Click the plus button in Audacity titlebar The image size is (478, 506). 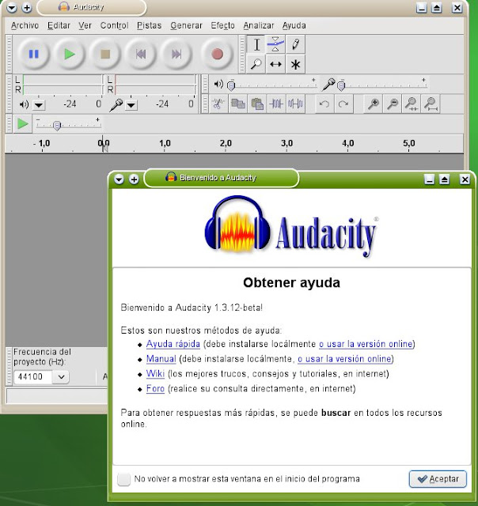27,7
